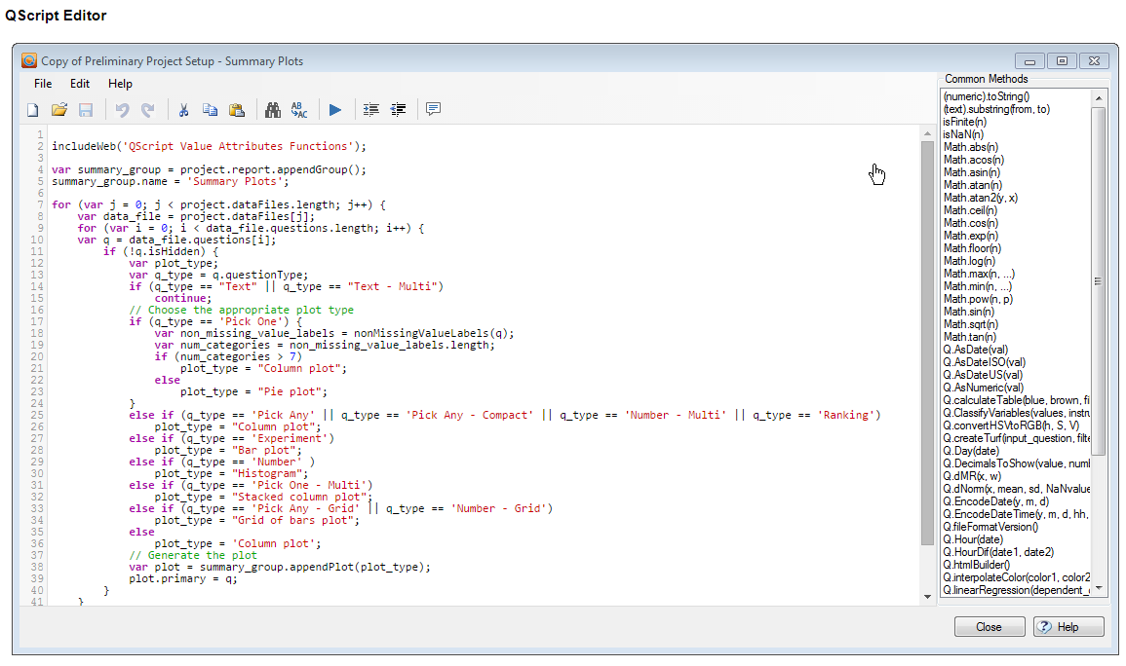Click the "Pie plot" string in code
The height and width of the screenshot is (666, 1126).
(x=290, y=391)
